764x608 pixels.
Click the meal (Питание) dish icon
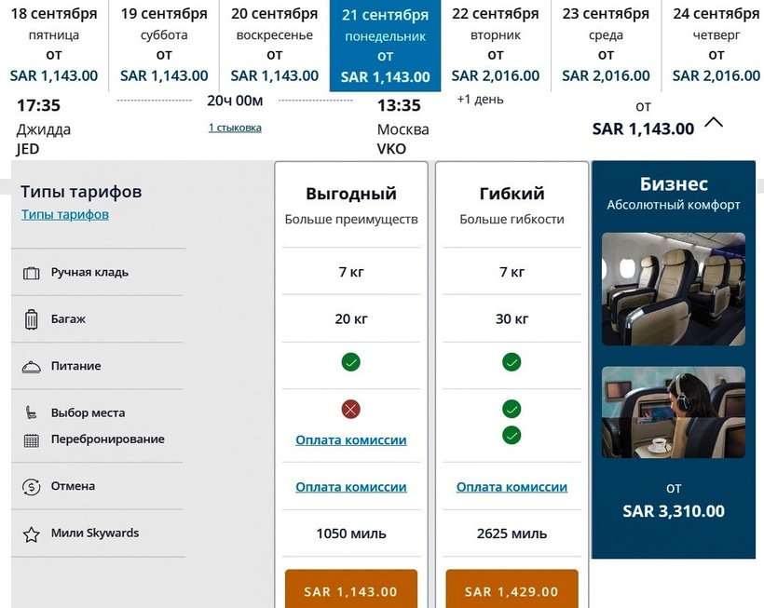click(32, 367)
